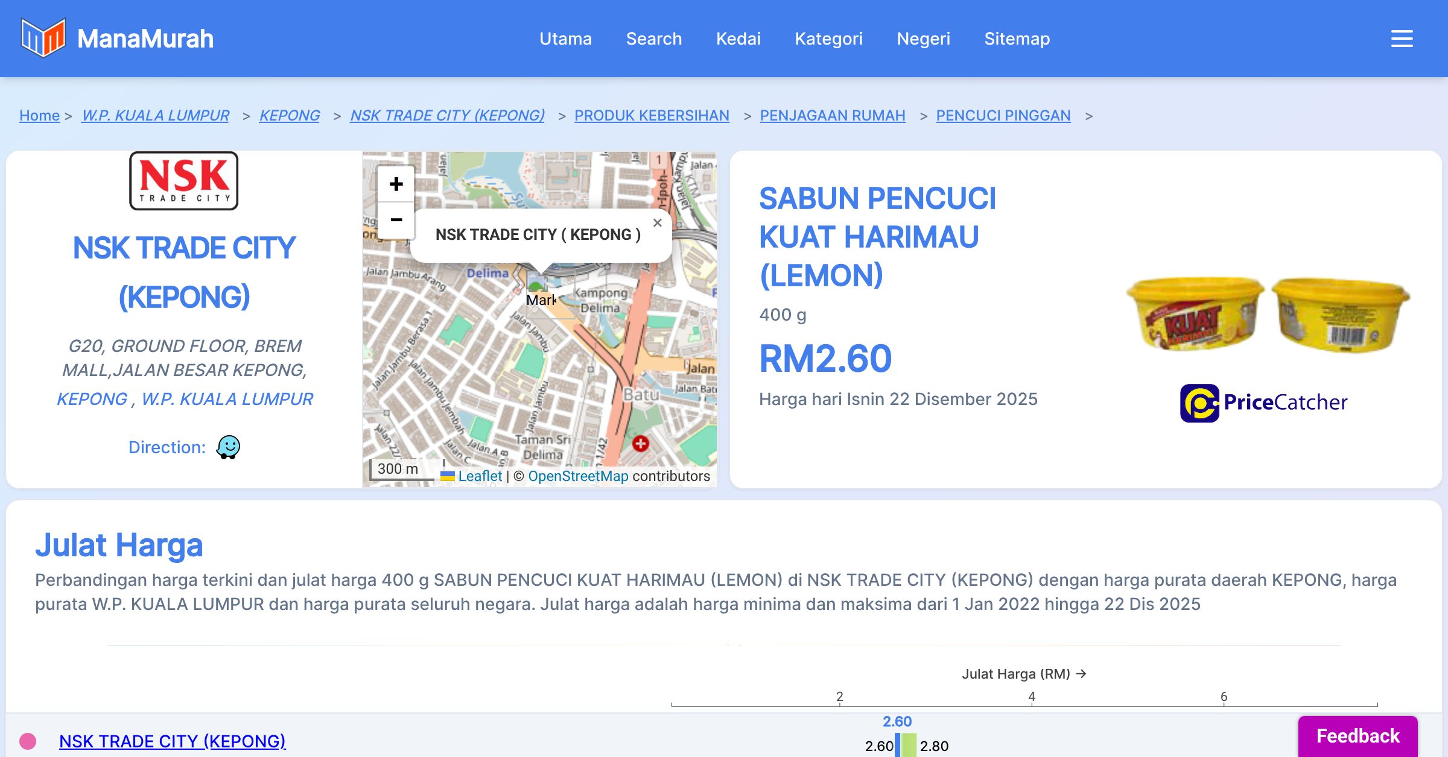Click the PriceCatcher logo
The width and height of the screenshot is (1448, 757).
point(1263,403)
